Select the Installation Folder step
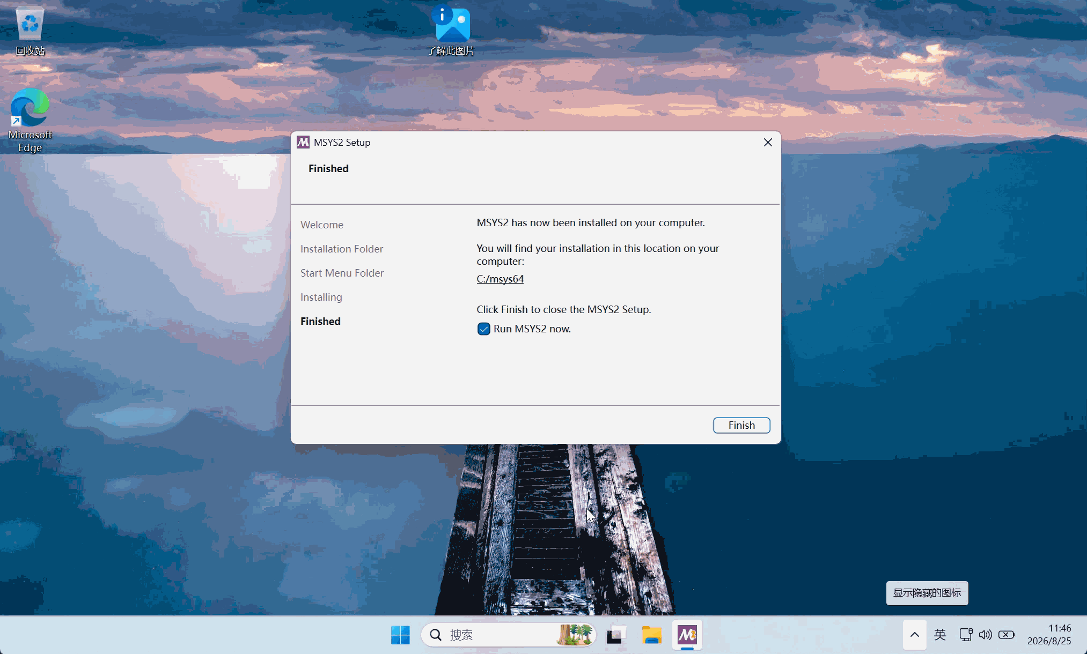Viewport: 1087px width, 654px height. point(342,249)
